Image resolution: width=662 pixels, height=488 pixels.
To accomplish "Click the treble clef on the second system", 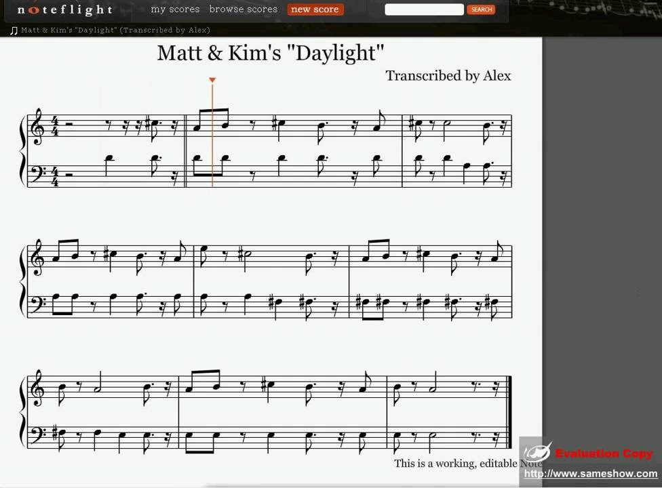I will coord(37,258).
